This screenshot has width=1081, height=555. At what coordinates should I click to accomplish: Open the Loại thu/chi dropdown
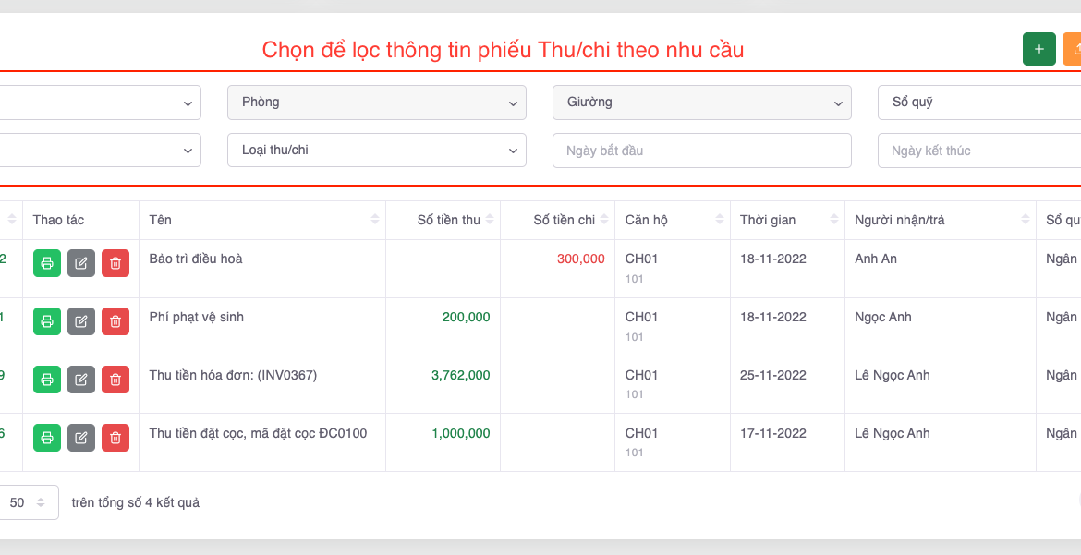pyautogui.click(x=376, y=151)
